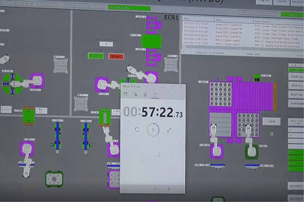Enable SEMI-AUTO mode
Viewport: 304px width, 202px height.
point(296,65)
